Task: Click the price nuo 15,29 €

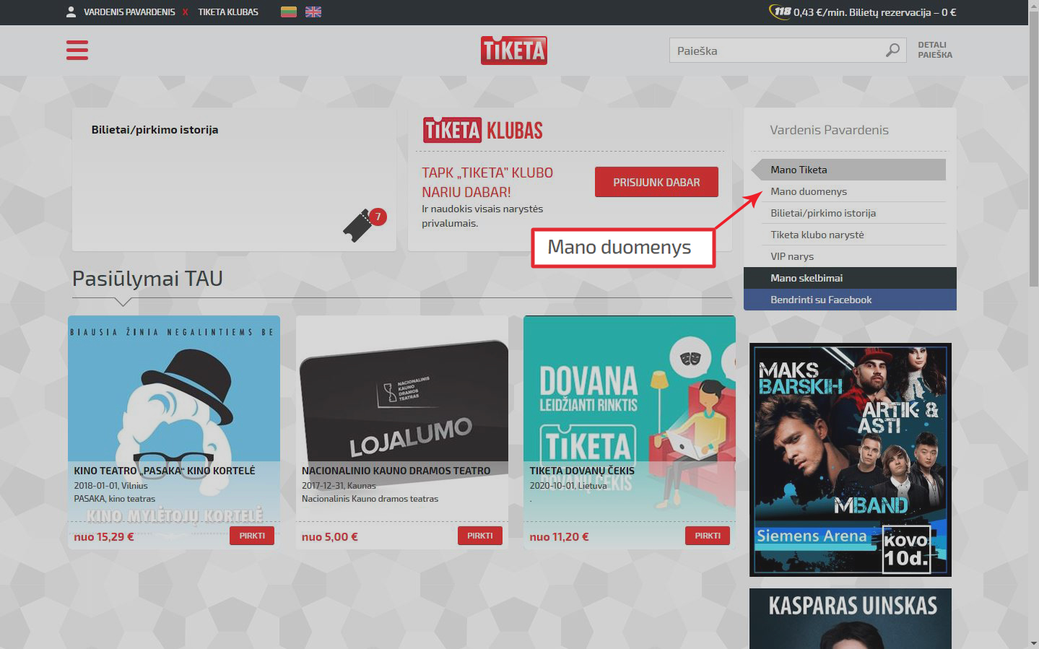Action: click(x=104, y=537)
